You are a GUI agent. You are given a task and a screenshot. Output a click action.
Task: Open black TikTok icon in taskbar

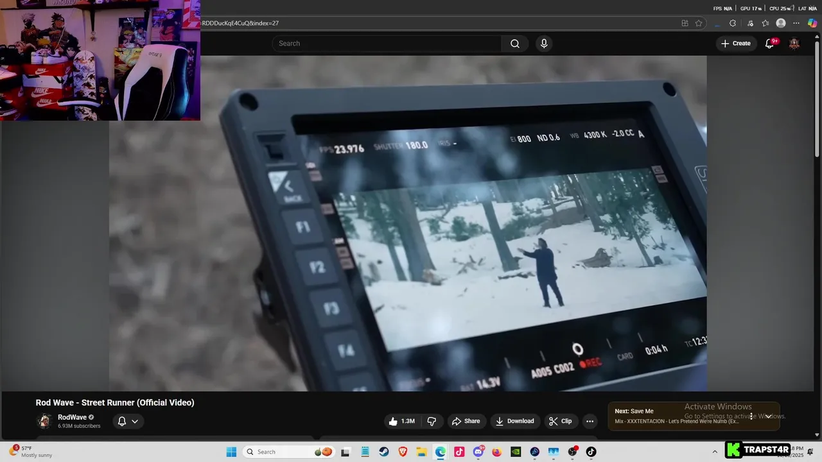point(591,452)
